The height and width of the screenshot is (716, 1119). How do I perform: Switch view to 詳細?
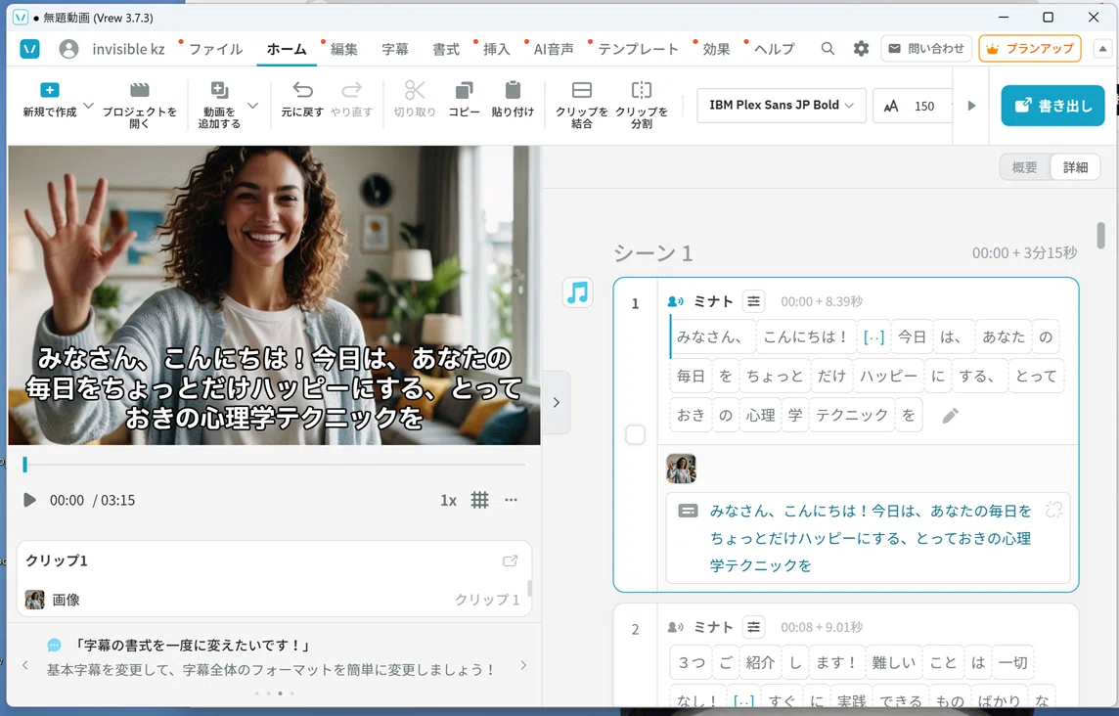tap(1075, 167)
